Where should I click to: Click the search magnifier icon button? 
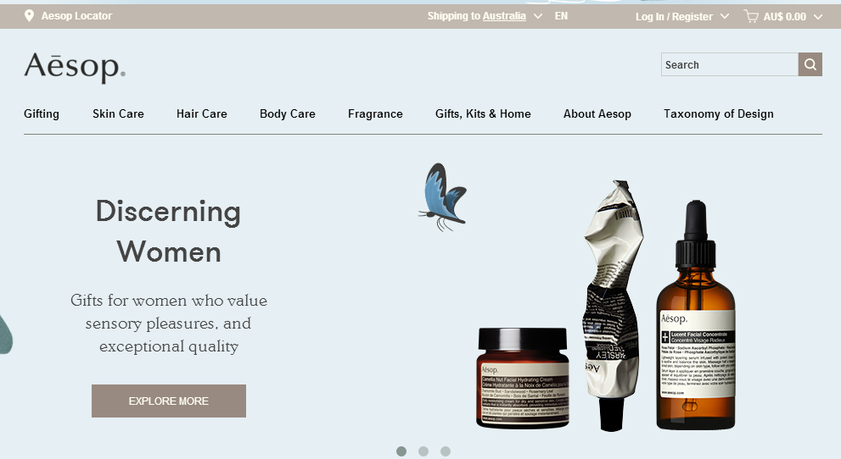click(x=810, y=64)
